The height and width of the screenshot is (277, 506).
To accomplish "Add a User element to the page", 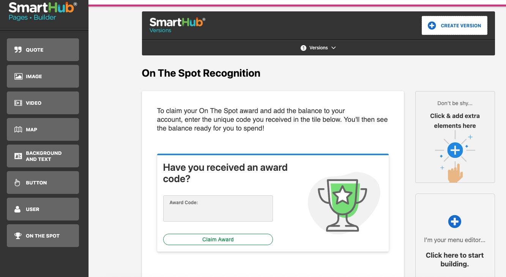I will tap(43, 209).
